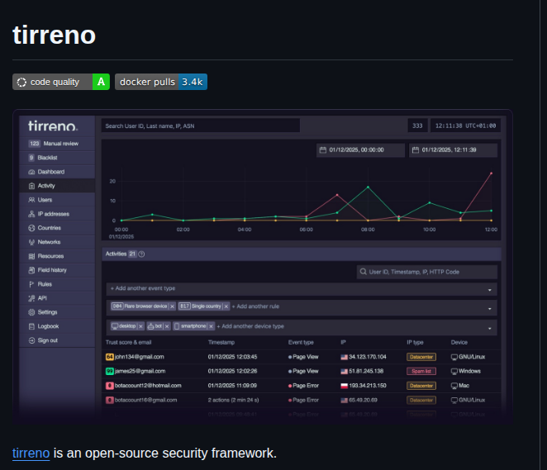Viewport: 547px width, 470px height.
Task: Click the Trust score & email column header
Action: (x=128, y=343)
